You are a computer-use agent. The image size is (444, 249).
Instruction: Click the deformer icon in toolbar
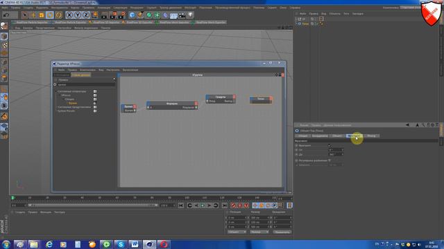tap(165, 15)
